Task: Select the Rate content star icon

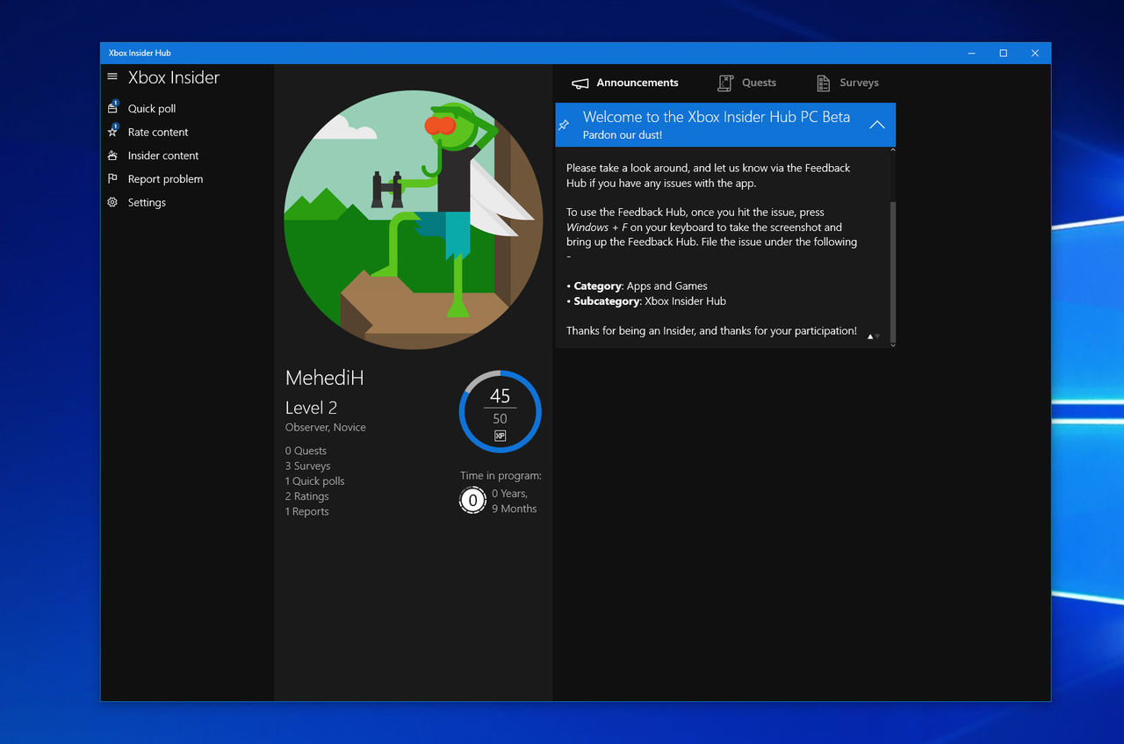Action: click(112, 132)
